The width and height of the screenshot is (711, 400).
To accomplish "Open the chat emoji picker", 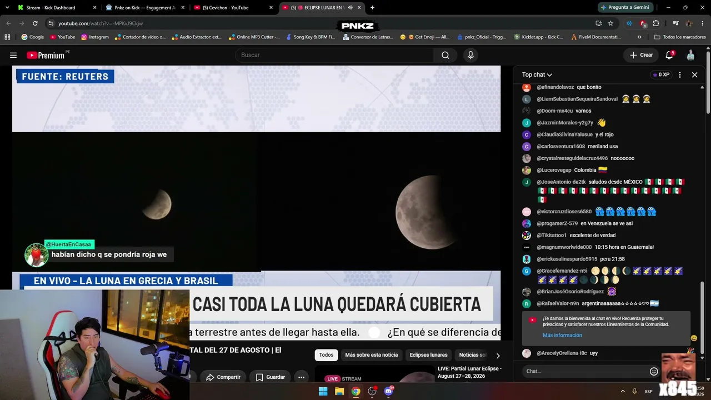I will tap(654, 371).
